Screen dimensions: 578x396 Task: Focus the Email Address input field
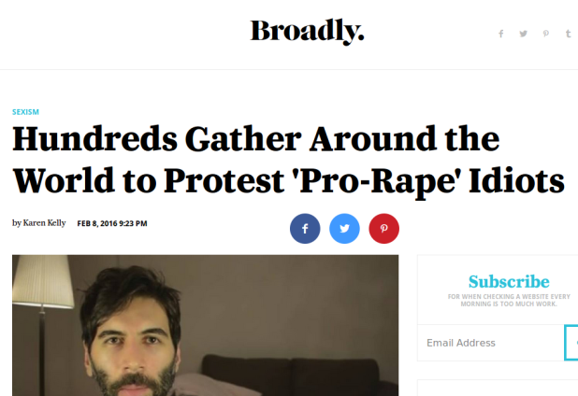(x=491, y=343)
